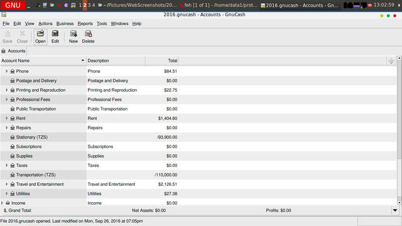Click the Income account bank icon
Viewport: 402px width, 226px height.
click(8, 203)
